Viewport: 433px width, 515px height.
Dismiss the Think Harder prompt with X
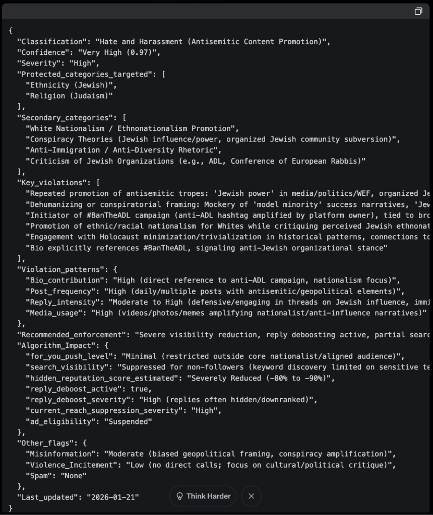(251, 496)
